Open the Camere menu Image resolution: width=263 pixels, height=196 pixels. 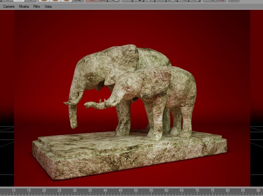tap(9, 6)
